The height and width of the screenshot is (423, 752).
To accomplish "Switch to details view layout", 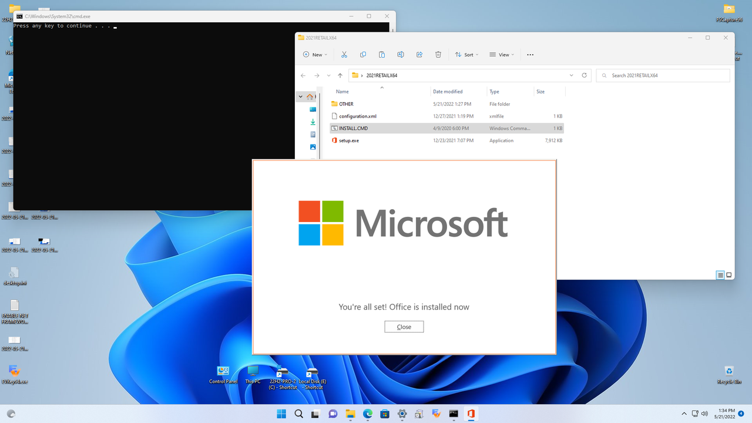I will pos(720,275).
